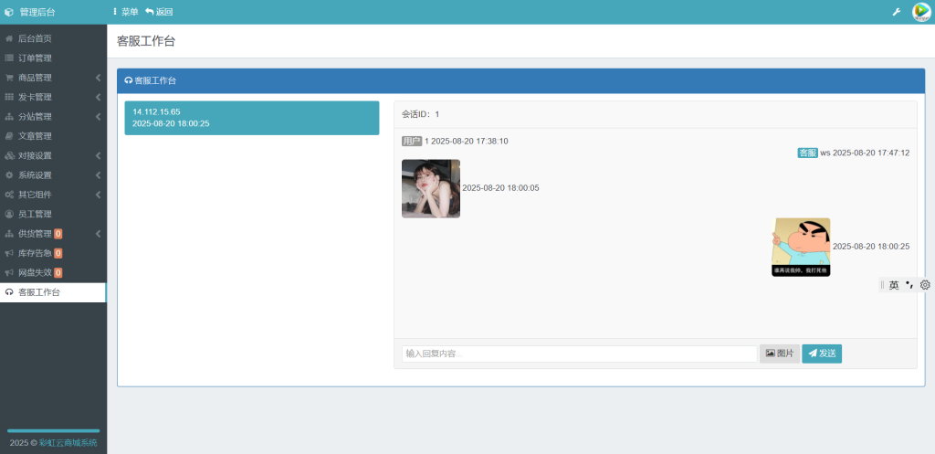Screen dimensions: 935x454
Task: Open 订单管理 in the sidebar
Action: point(53,58)
